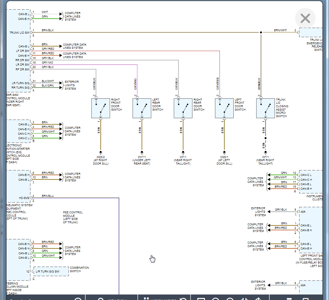Click the BRN/WHT wire label near trunk release

[x=280, y=30]
